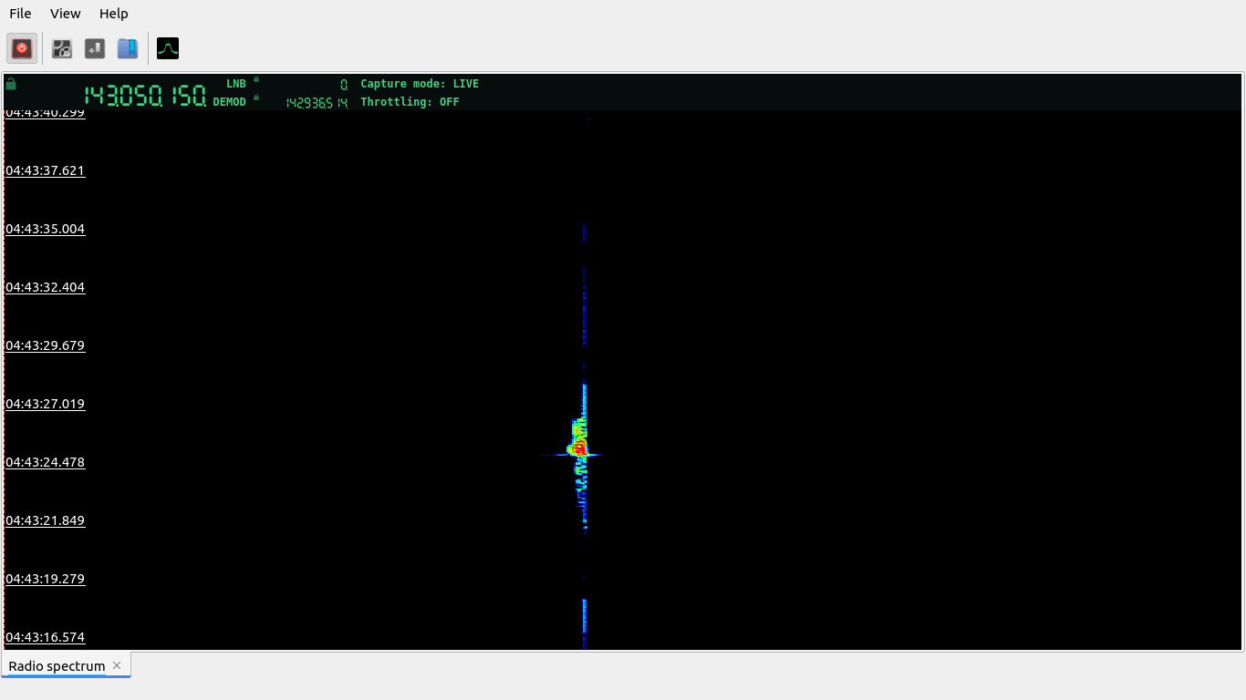This screenshot has height=700, width=1246.
Task: Close the Radio spectrum tab
Action: coord(117,665)
